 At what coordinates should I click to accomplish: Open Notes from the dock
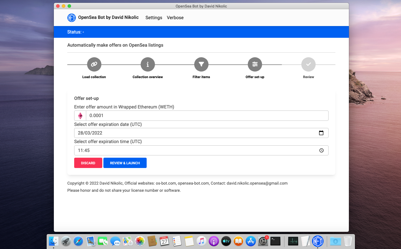[x=189, y=241]
